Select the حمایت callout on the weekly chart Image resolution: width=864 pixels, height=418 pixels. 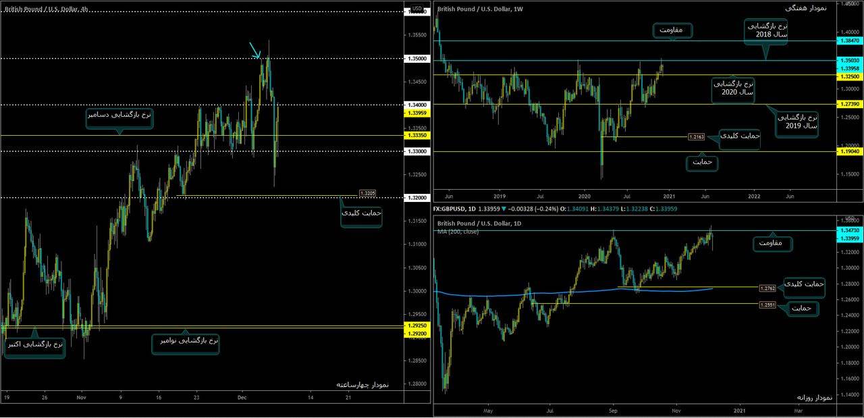(x=703, y=163)
